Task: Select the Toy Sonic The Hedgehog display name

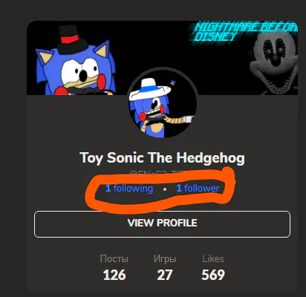Action: tap(162, 157)
